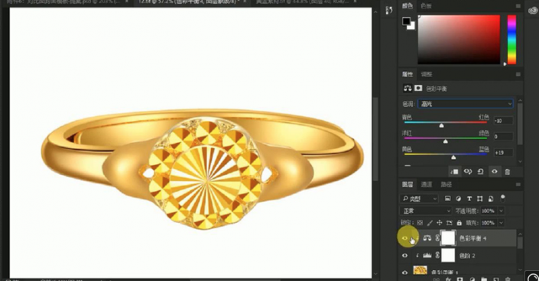Open the Creative Cloud Libraries panel icon
This screenshot has width=539, height=281.
click(x=533, y=10)
